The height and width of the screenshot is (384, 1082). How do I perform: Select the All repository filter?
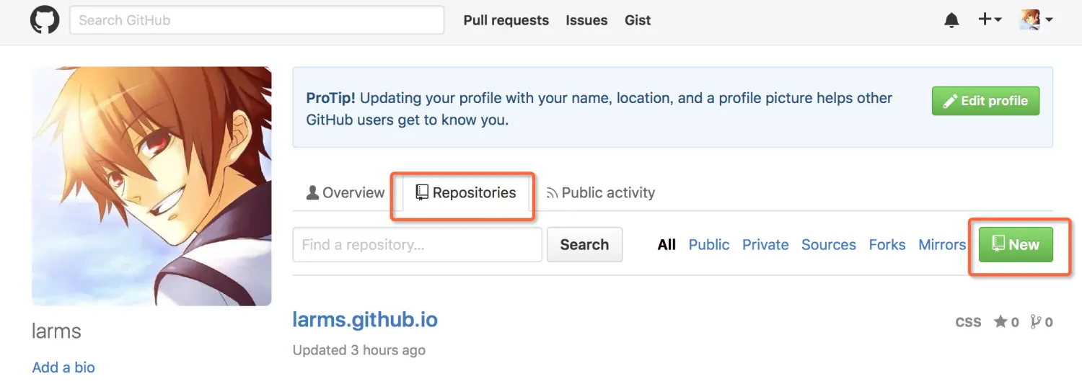coord(667,245)
